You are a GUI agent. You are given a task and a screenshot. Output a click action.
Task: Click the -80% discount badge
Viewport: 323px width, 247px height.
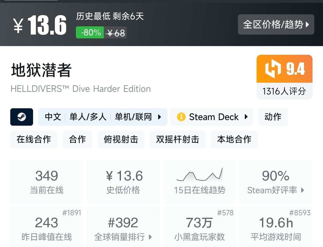(x=90, y=33)
